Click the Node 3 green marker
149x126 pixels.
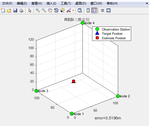pos(36,91)
